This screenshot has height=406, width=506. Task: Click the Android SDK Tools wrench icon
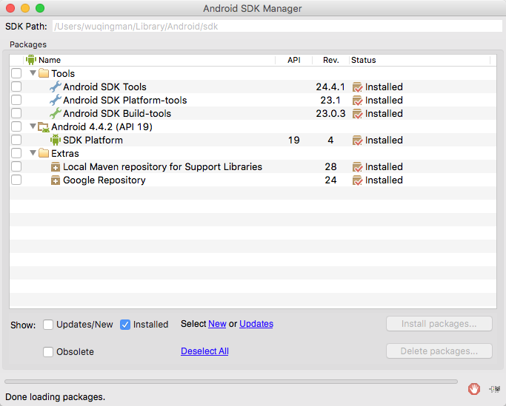pyautogui.click(x=55, y=87)
